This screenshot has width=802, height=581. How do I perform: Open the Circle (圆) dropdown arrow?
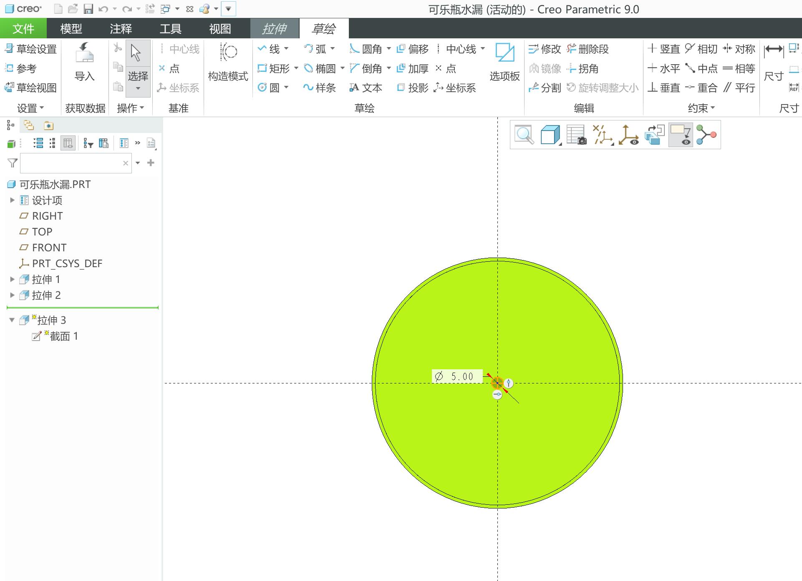point(287,88)
